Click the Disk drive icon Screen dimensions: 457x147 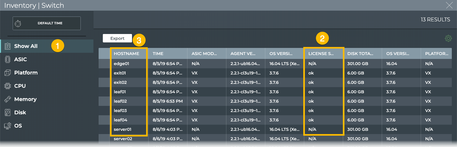click(x=8, y=112)
